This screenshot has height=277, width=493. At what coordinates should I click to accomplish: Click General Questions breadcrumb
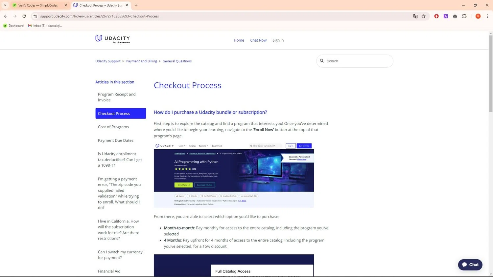(177, 61)
